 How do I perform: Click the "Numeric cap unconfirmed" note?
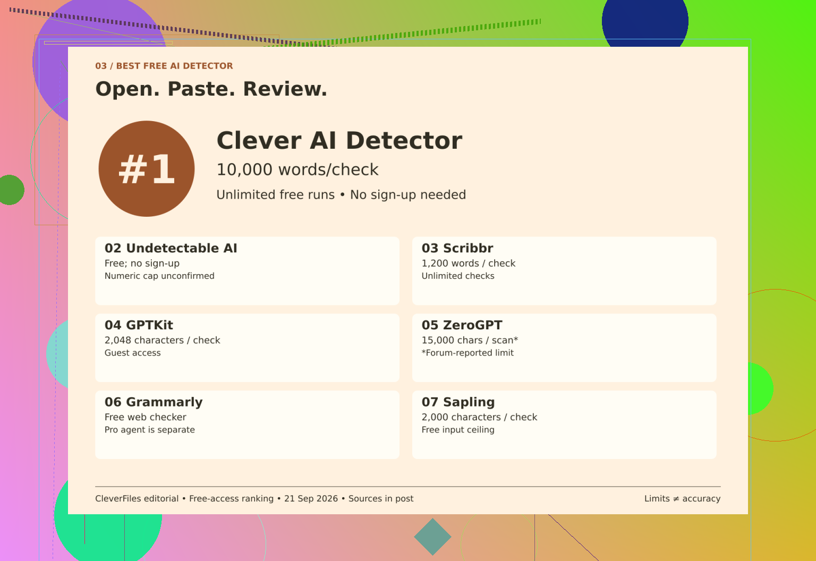coord(159,276)
